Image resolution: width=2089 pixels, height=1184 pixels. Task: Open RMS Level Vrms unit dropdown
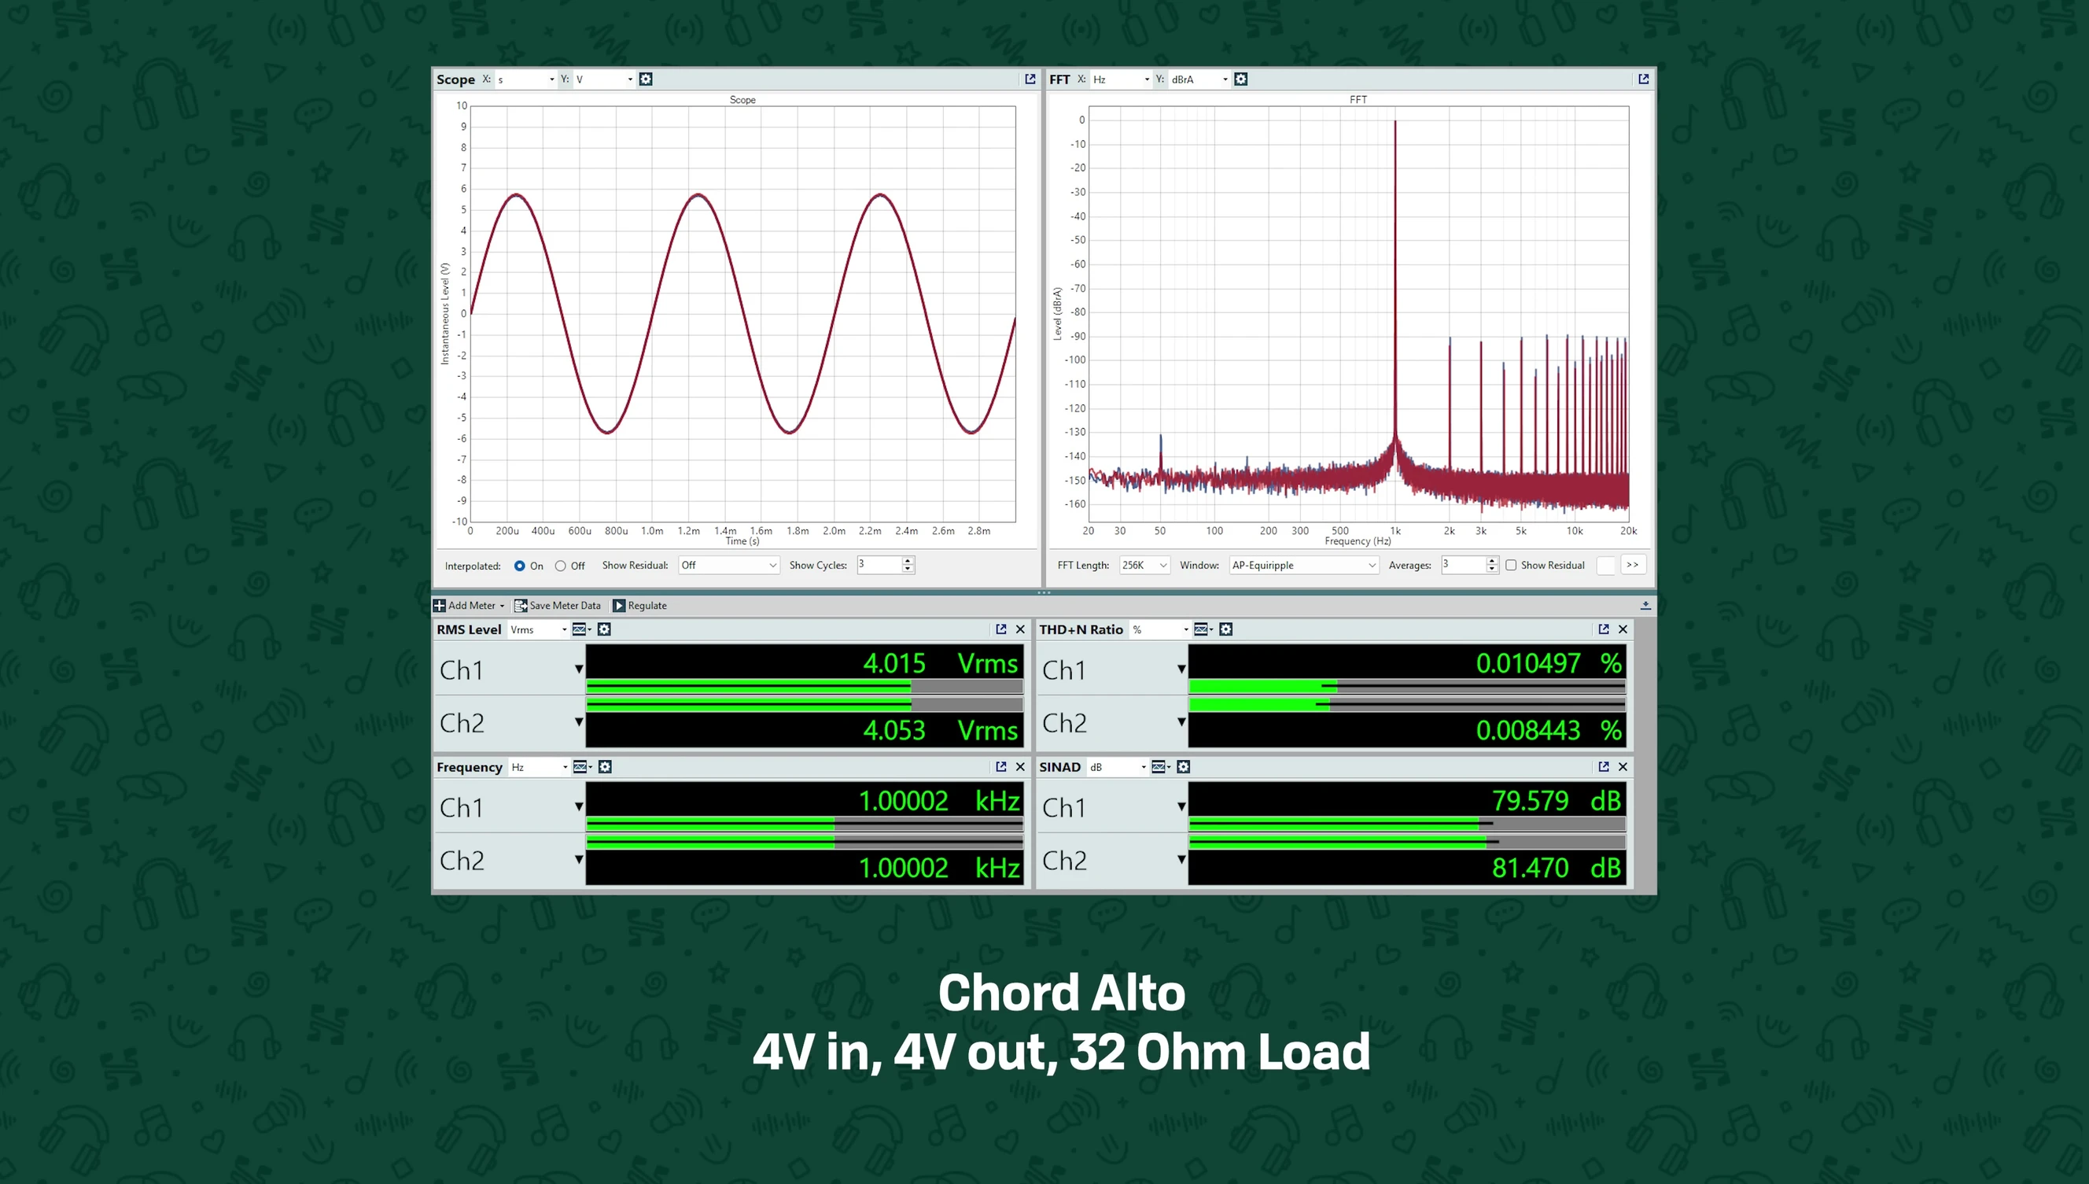(538, 629)
